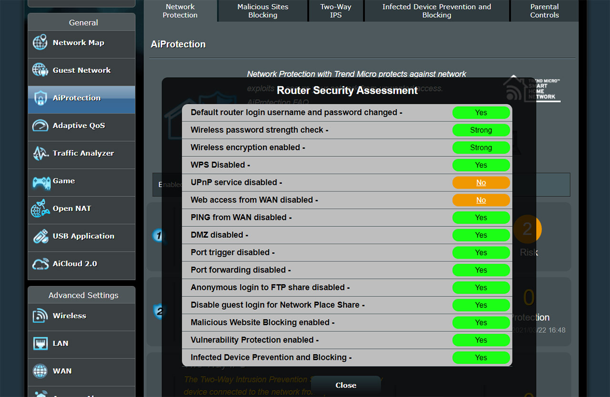Screen dimensions: 610x397
Task: Switch to Parental Controls tab
Action: click(545, 10)
